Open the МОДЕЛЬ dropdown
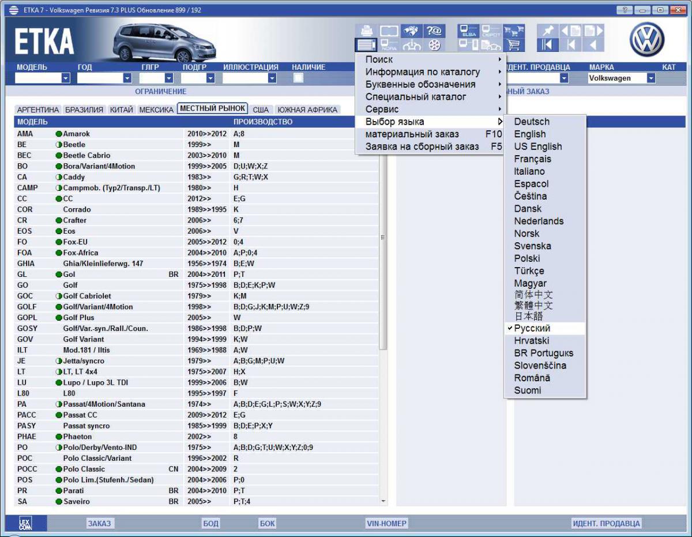 tap(65, 78)
